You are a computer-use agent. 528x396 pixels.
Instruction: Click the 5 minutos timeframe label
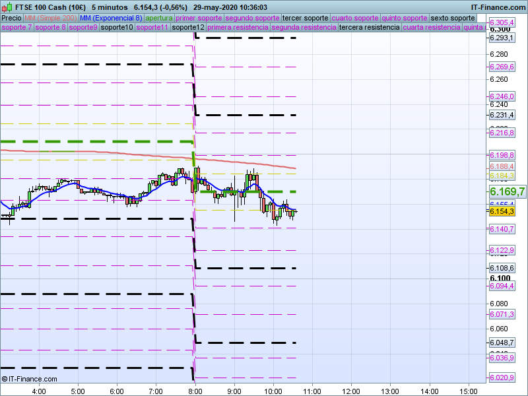pos(110,7)
